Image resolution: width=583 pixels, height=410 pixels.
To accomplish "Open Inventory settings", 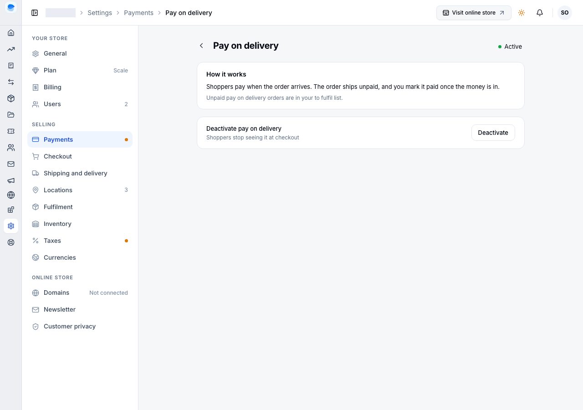I will pos(80,224).
